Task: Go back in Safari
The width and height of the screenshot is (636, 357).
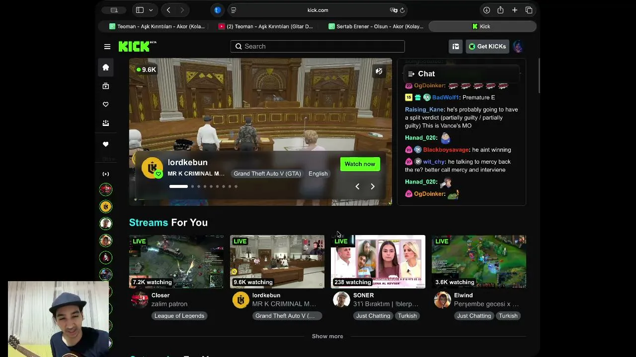Action: 168,10
